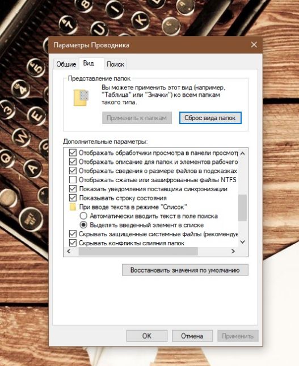Screen dimensions: 299x366
Task: Open the Поиск tab
Action: click(115, 64)
